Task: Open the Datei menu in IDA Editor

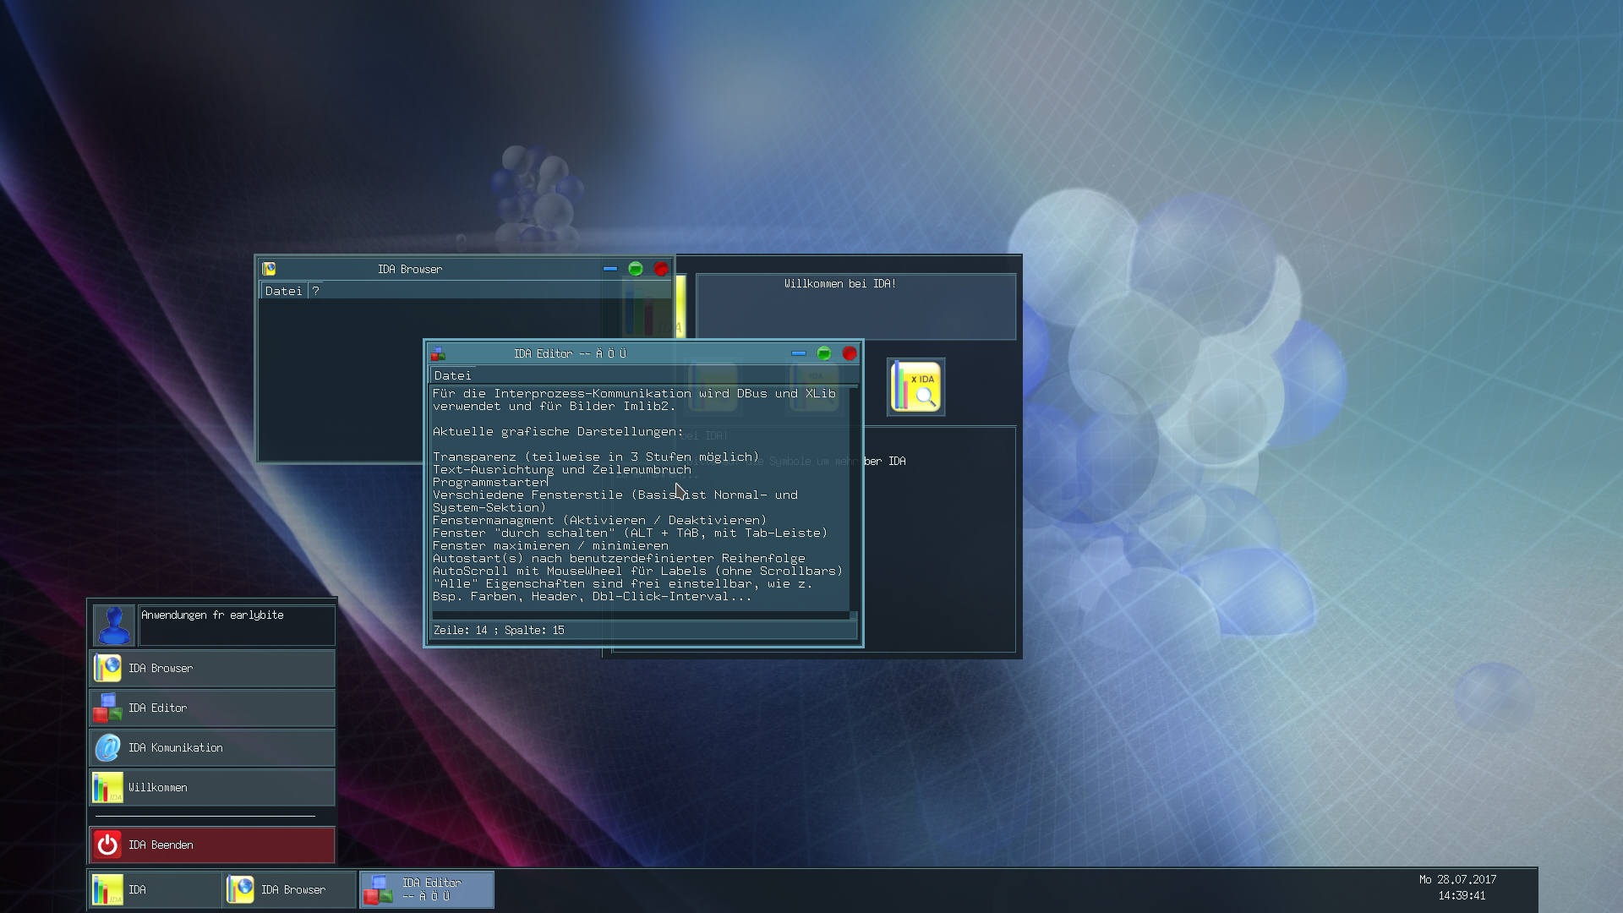Action: click(451, 375)
